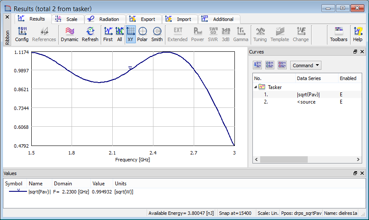This screenshot has width=369, height=220.
Task: Click the curve marker at 2.23 GHz
Action: click(x=130, y=68)
